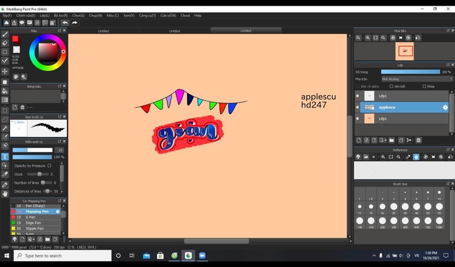Click the horizontal canvas scrollbar

(x=216, y=241)
